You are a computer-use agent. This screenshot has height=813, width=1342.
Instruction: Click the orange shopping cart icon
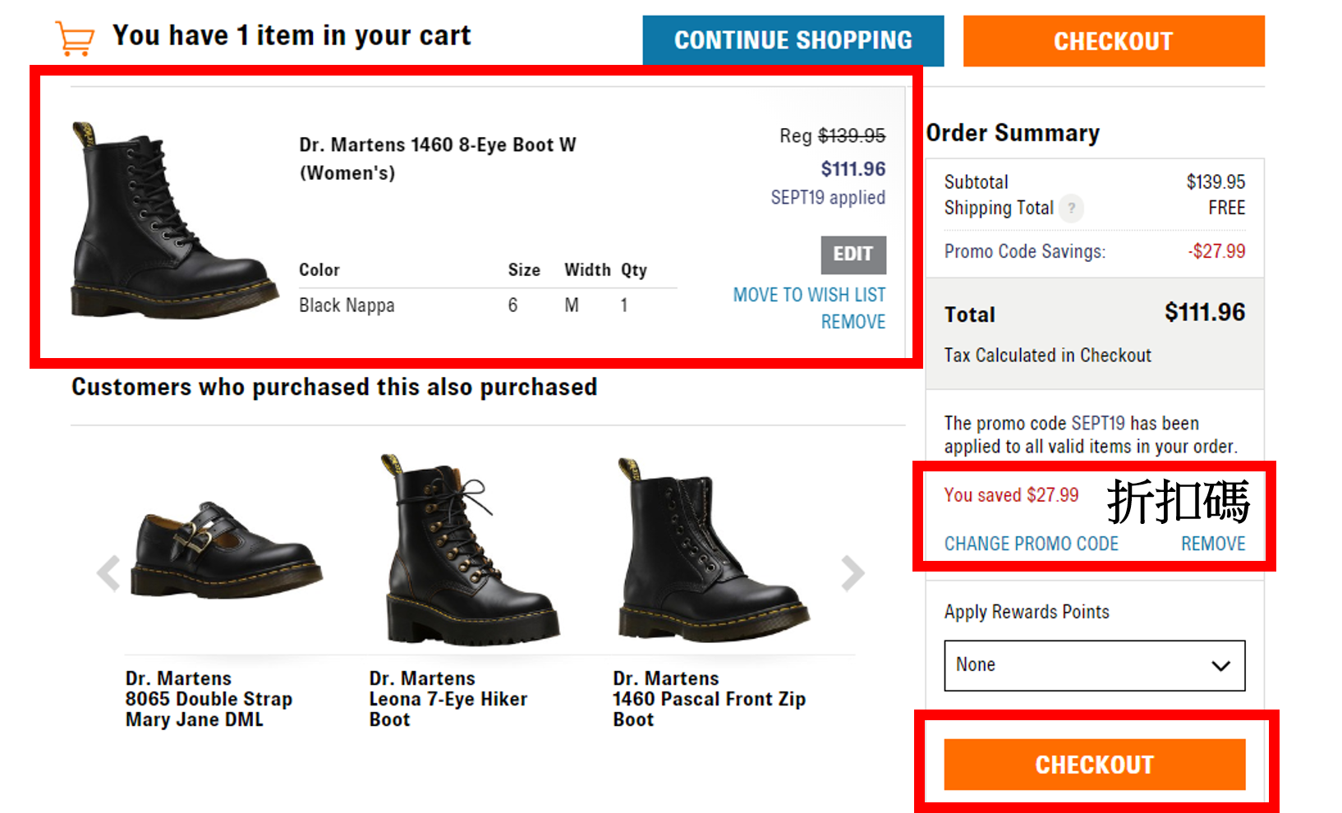pos(75,39)
